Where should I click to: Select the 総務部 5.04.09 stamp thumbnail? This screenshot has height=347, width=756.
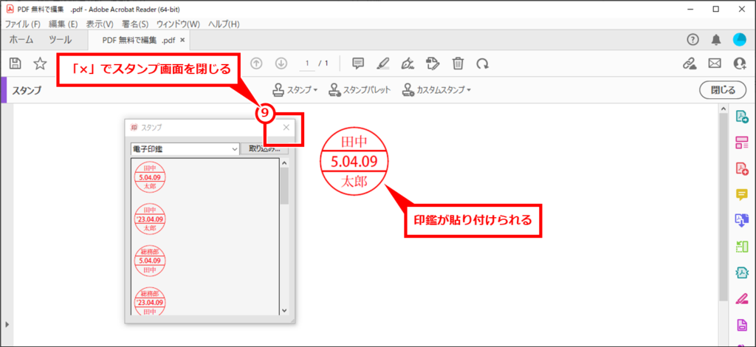(x=150, y=261)
